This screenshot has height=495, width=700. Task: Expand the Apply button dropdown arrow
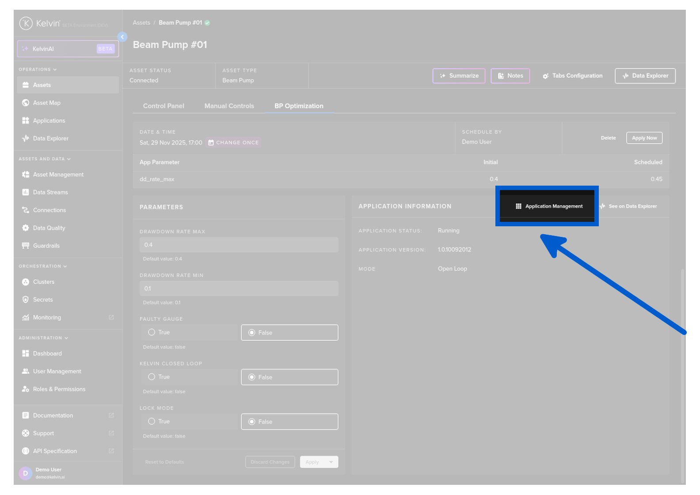coord(331,462)
